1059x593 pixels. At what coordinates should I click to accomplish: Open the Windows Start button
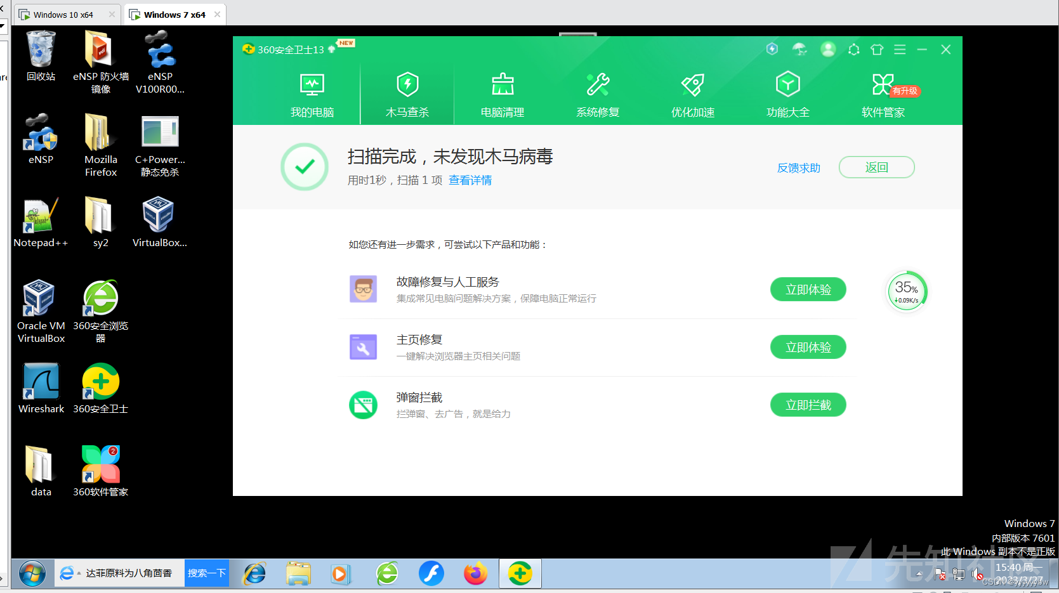[32, 573]
